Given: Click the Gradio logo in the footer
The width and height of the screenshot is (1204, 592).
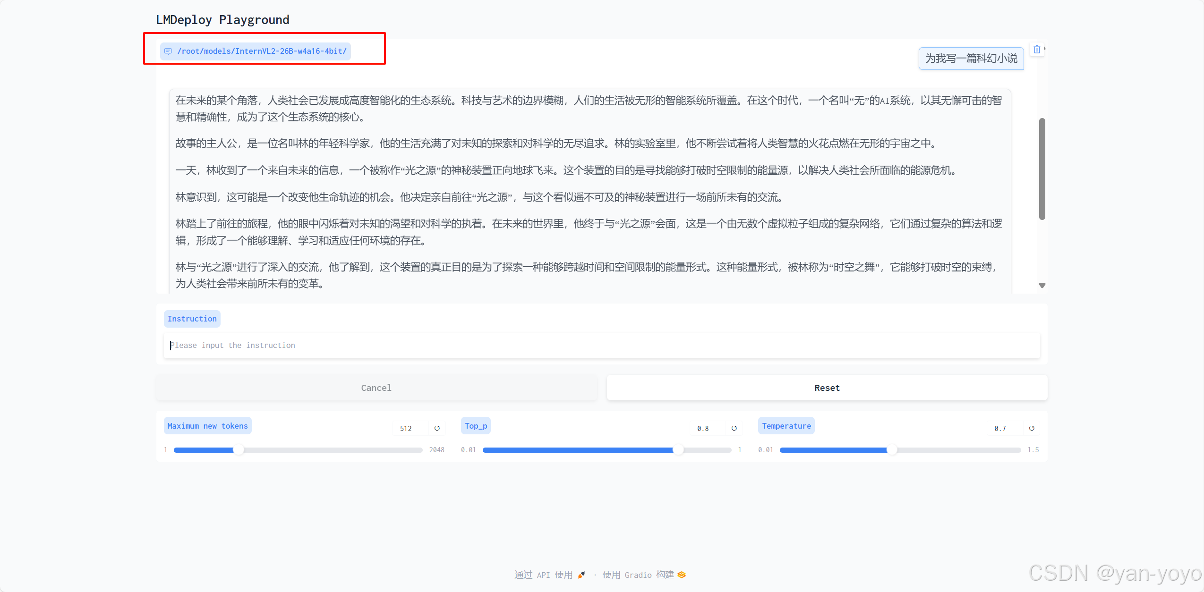Looking at the screenshot, I should pyautogui.click(x=681, y=575).
